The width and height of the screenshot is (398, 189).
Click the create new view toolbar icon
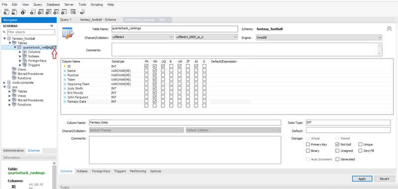pos(48,11)
